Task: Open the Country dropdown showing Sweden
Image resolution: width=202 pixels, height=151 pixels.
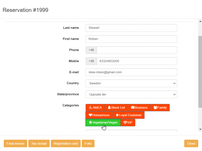Action: 131,83
